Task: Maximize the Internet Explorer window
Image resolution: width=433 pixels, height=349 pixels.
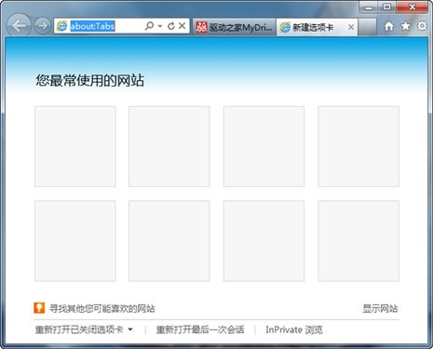Action: pos(386,7)
